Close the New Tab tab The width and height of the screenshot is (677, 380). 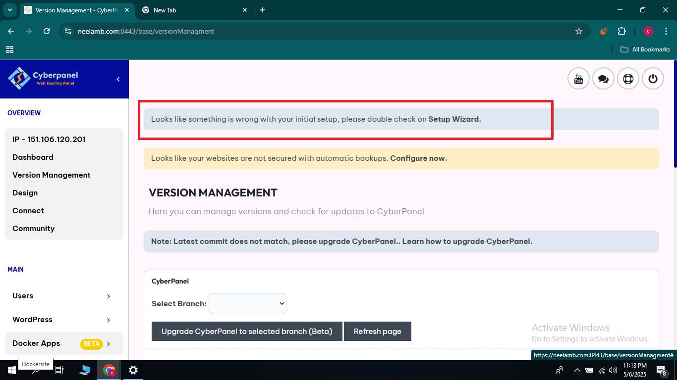tap(245, 10)
